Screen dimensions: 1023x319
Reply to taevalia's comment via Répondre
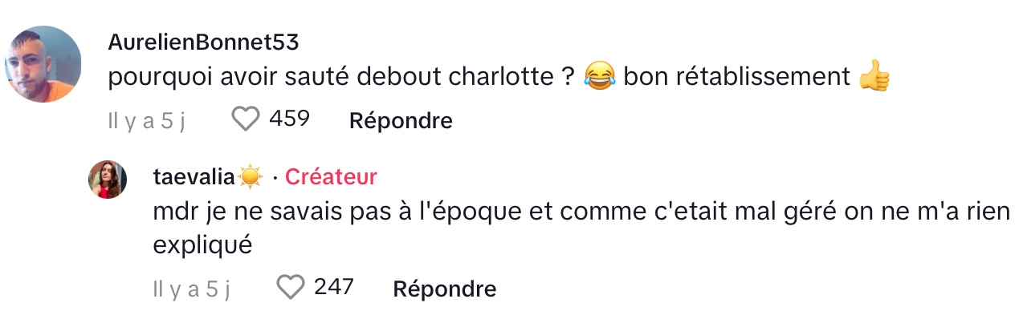click(444, 289)
